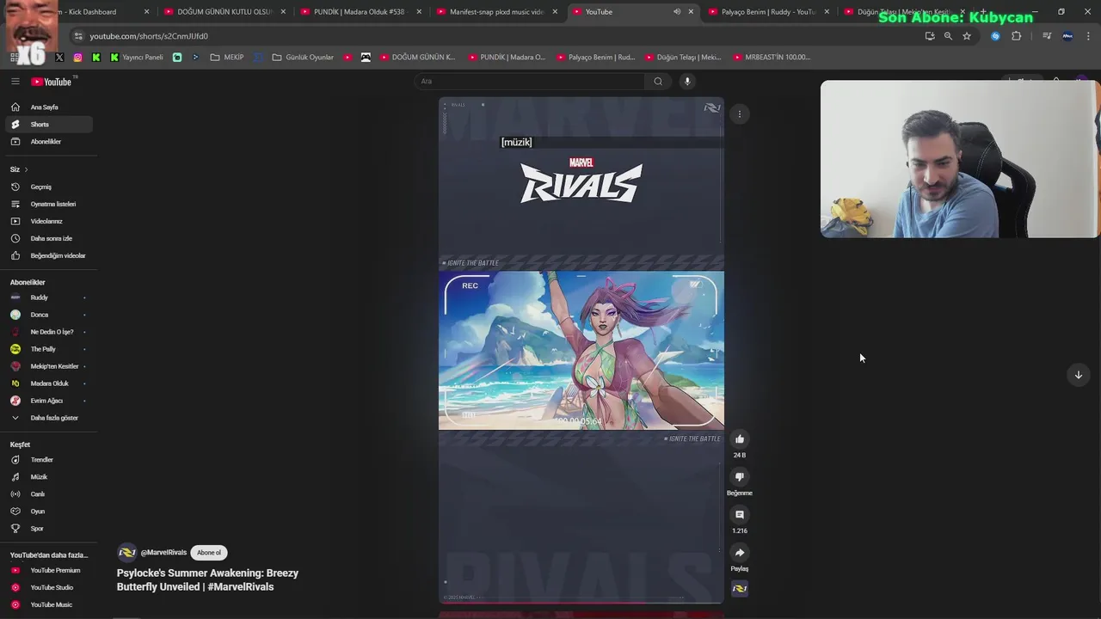Open Canlı in Keşfet section

click(49, 494)
